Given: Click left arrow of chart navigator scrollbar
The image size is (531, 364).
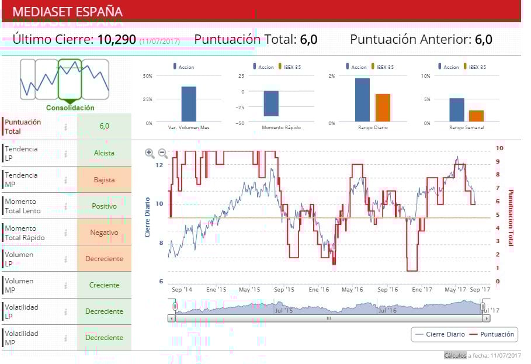Looking at the screenshot, I should point(171,318).
